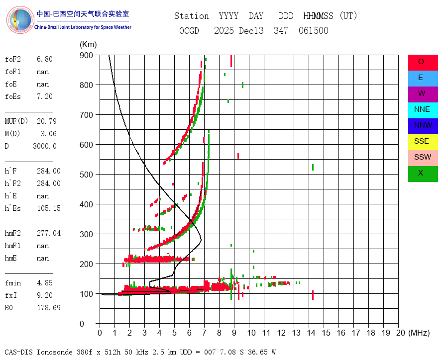This screenshot has width=448, height=358.
Task: Click the light blue E legend swatch
Action: tap(423, 79)
